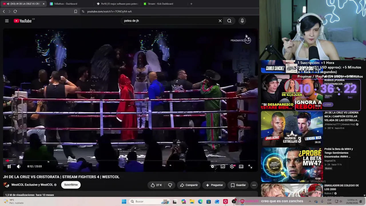
Task: Close the JH DE LA CRUZ tab
Action: pos(43,4)
